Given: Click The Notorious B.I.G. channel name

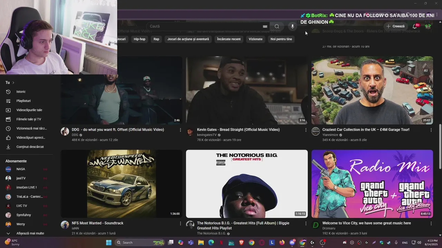Looking at the screenshot, I should [211, 234].
